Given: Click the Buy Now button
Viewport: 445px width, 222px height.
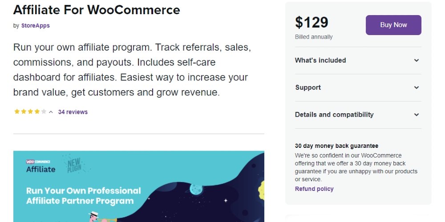Looking at the screenshot, I should coord(393,25).
